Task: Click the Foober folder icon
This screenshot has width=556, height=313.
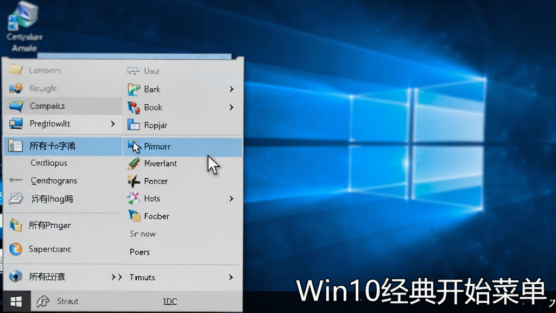Action: pos(134,216)
